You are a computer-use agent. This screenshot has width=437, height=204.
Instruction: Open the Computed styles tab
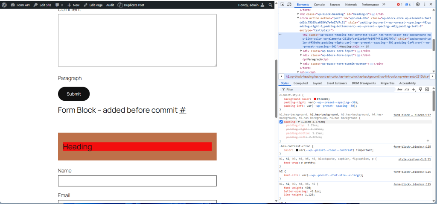pyautogui.click(x=300, y=83)
